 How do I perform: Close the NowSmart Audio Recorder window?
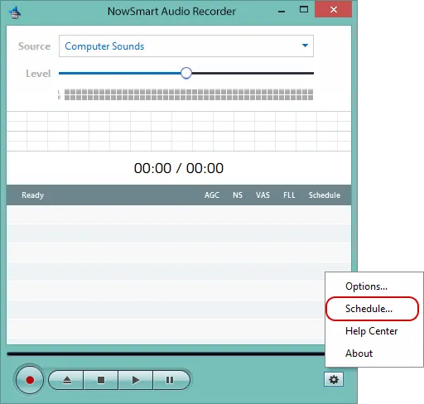point(334,10)
